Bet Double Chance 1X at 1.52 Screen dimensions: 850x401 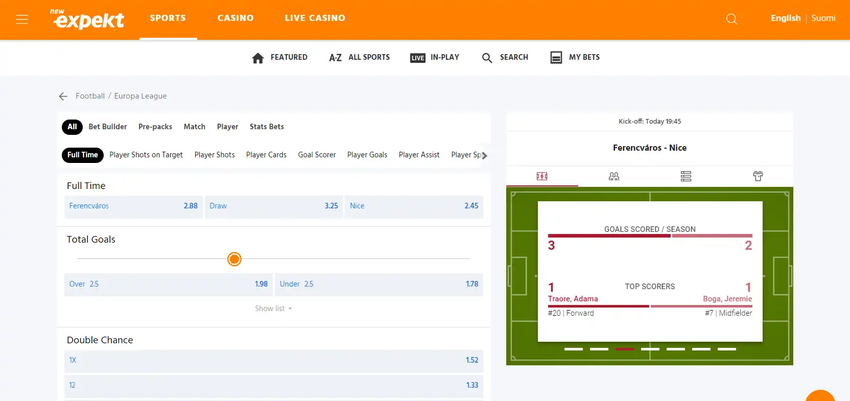click(x=274, y=361)
